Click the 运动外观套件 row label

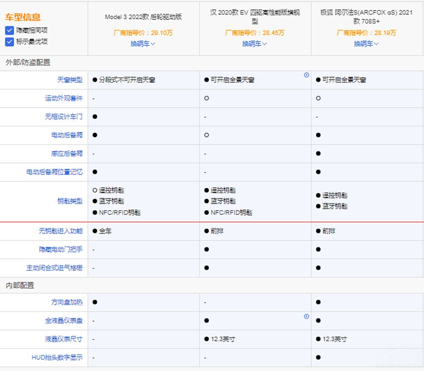(64, 98)
